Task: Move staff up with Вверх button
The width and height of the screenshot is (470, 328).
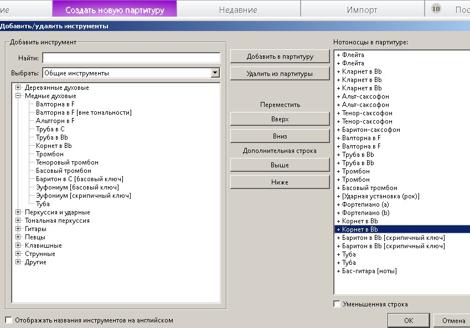Action: (x=280, y=119)
